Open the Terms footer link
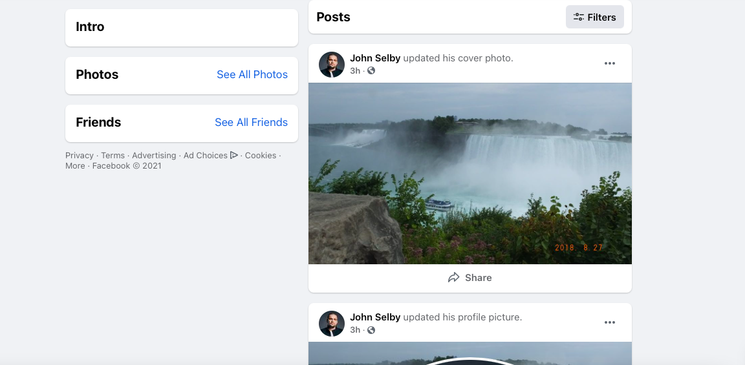 [113, 156]
